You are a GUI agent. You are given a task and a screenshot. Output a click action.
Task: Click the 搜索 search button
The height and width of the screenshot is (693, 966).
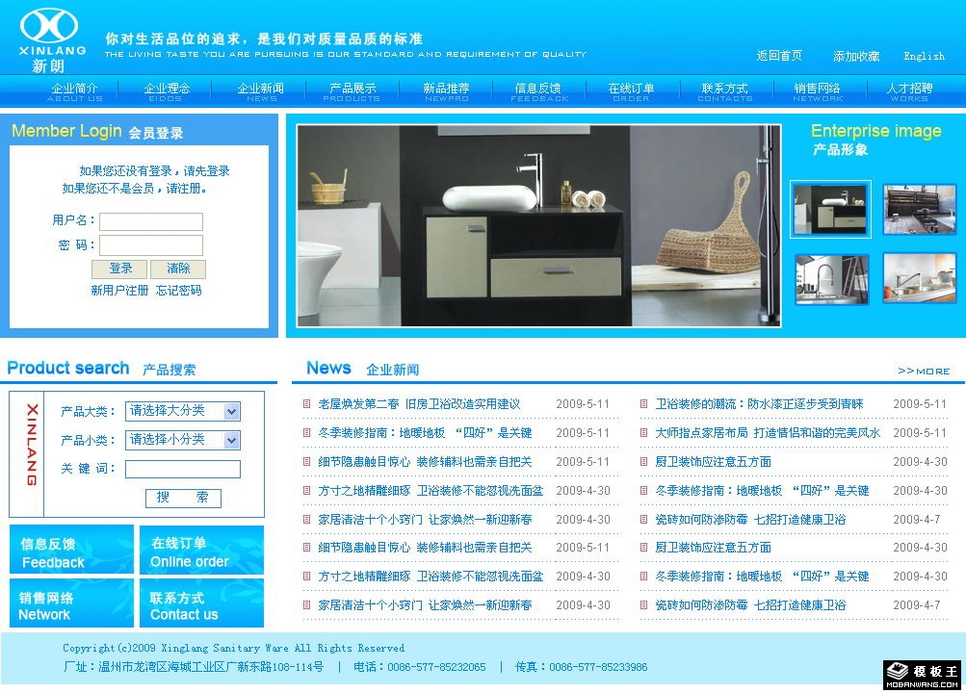(183, 498)
